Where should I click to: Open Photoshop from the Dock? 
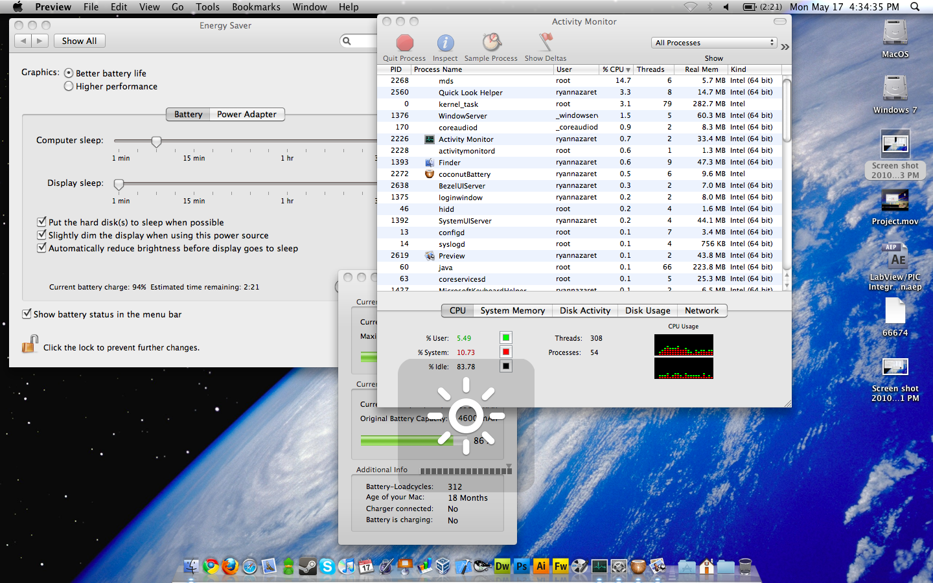coord(522,566)
